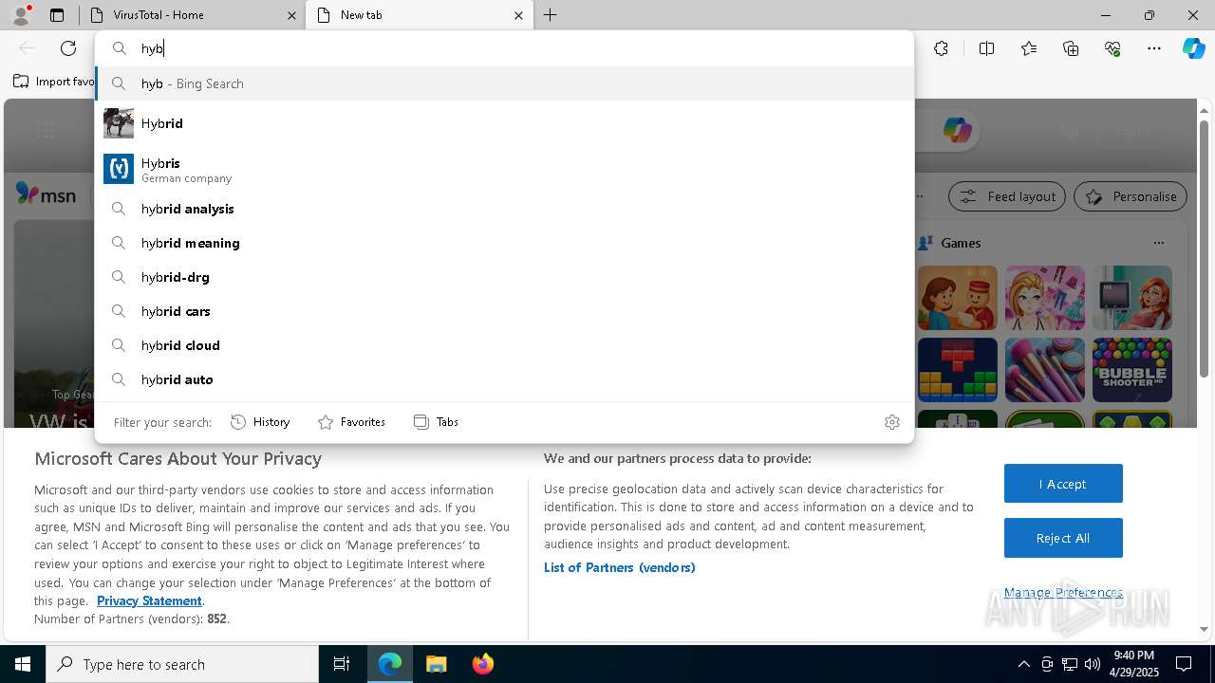Click Type here to search box
The height and width of the screenshot is (683, 1215).
(182, 664)
